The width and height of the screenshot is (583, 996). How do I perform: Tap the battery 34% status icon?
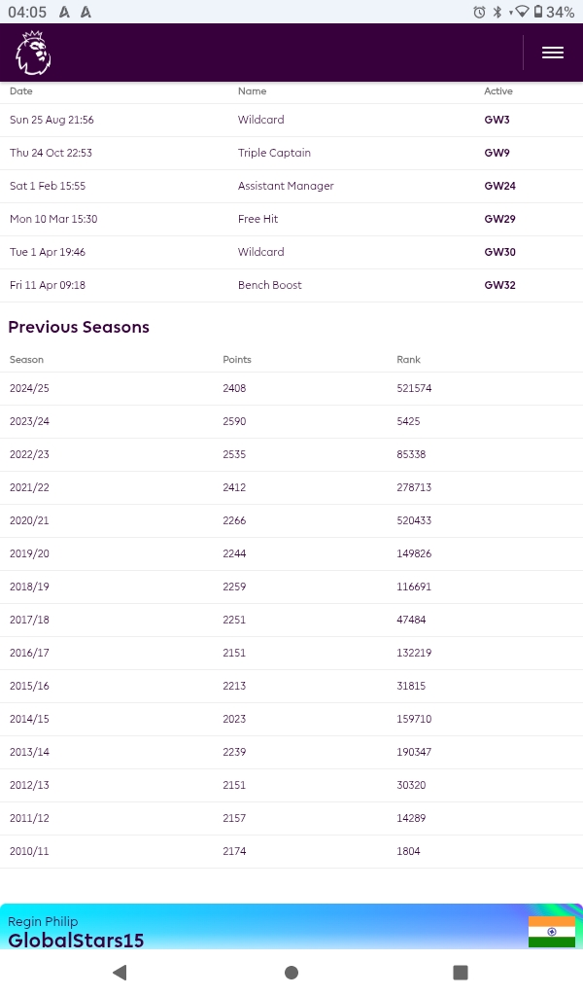click(554, 12)
